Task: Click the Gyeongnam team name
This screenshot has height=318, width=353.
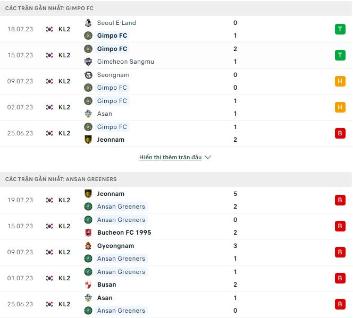Action: tap(115, 246)
